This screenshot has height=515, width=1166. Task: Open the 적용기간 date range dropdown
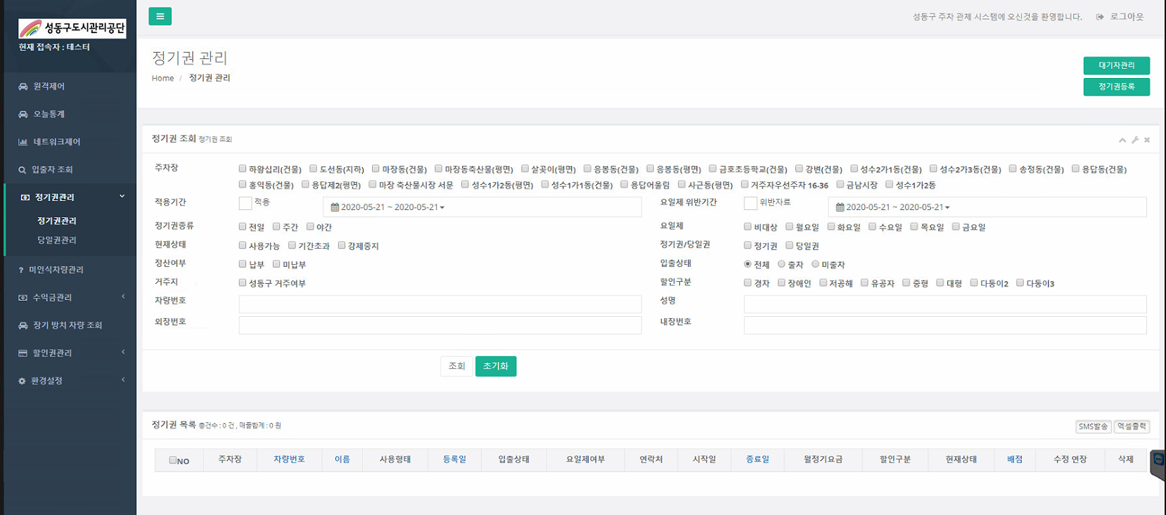482,207
